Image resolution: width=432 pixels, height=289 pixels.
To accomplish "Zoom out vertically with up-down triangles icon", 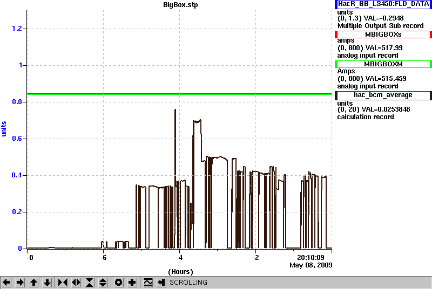I will (103, 283).
